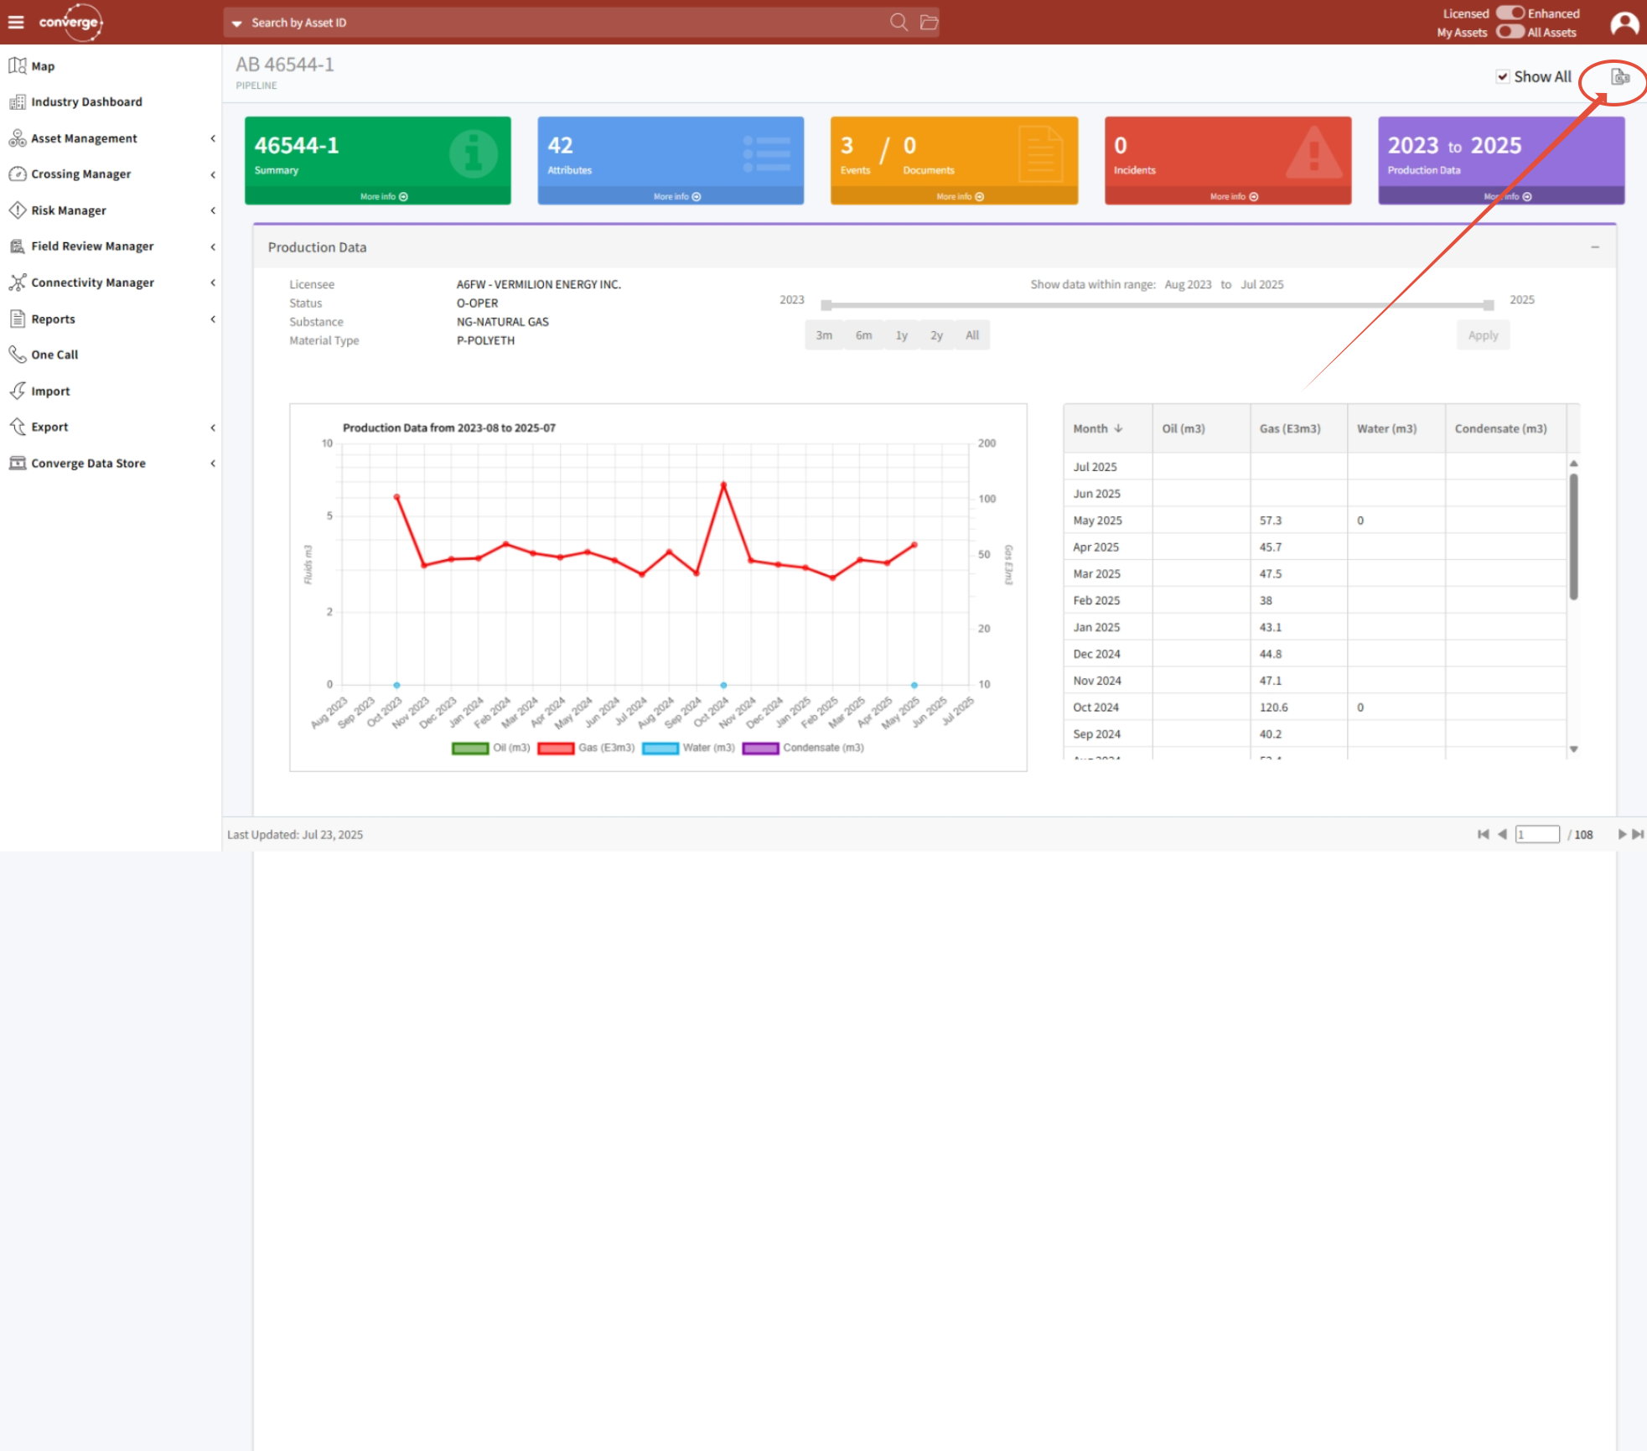
Task: Click the next page arrow
Action: point(1622,834)
